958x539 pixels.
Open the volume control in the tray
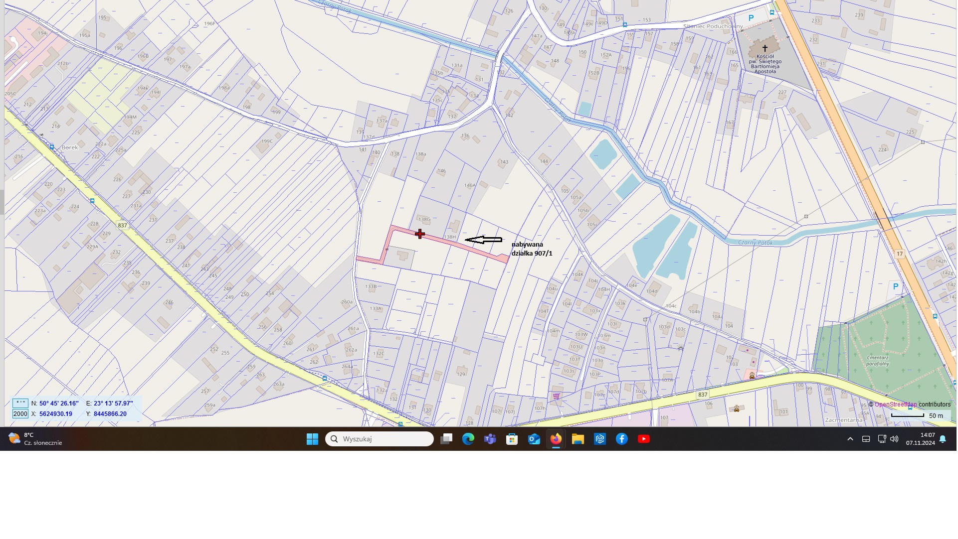pyautogui.click(x=894, y=439)
